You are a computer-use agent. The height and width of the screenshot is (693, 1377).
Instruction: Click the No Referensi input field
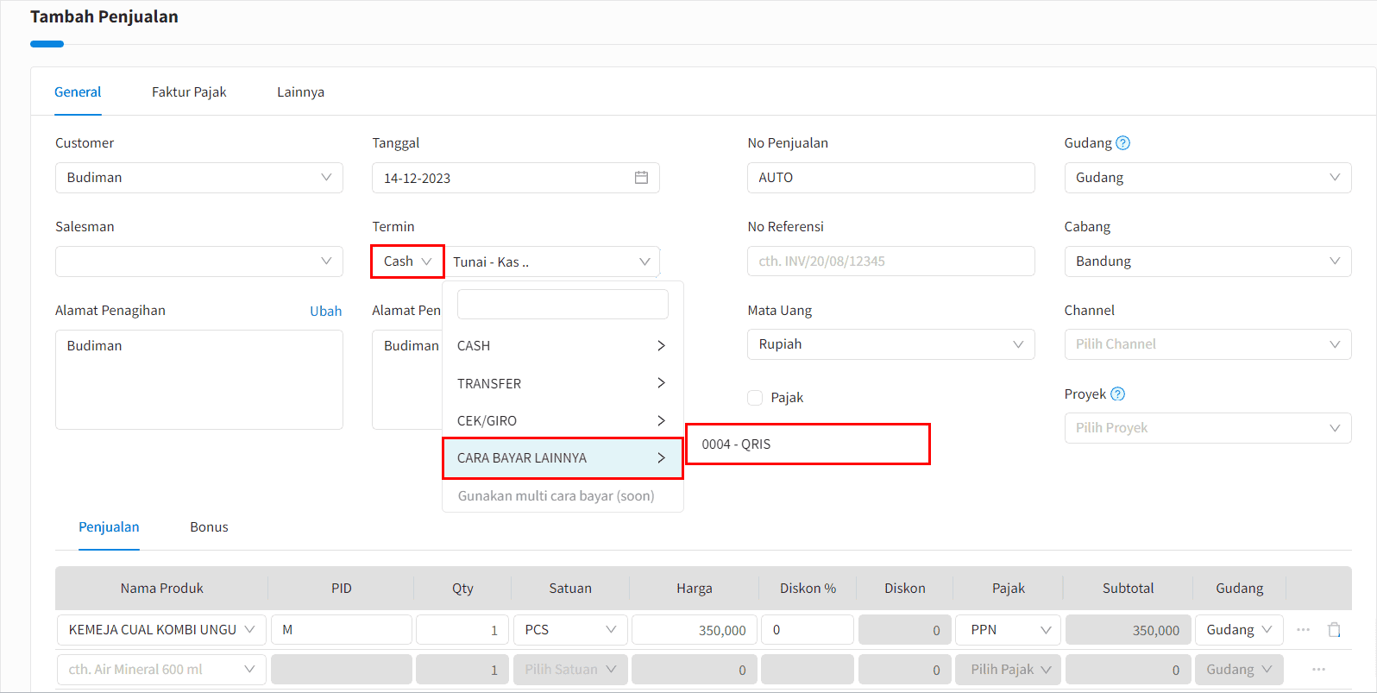890,261
